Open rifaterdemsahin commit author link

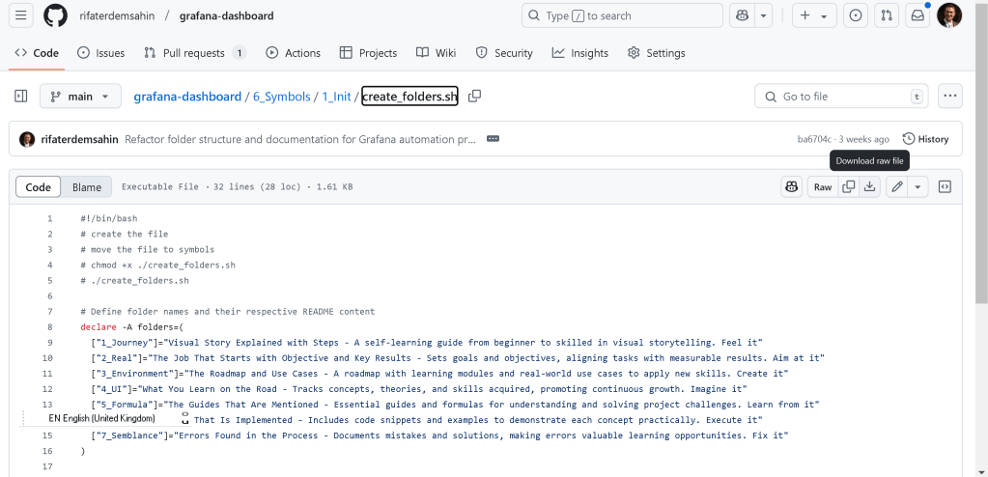pyautogui.click(x=79, y=139)
